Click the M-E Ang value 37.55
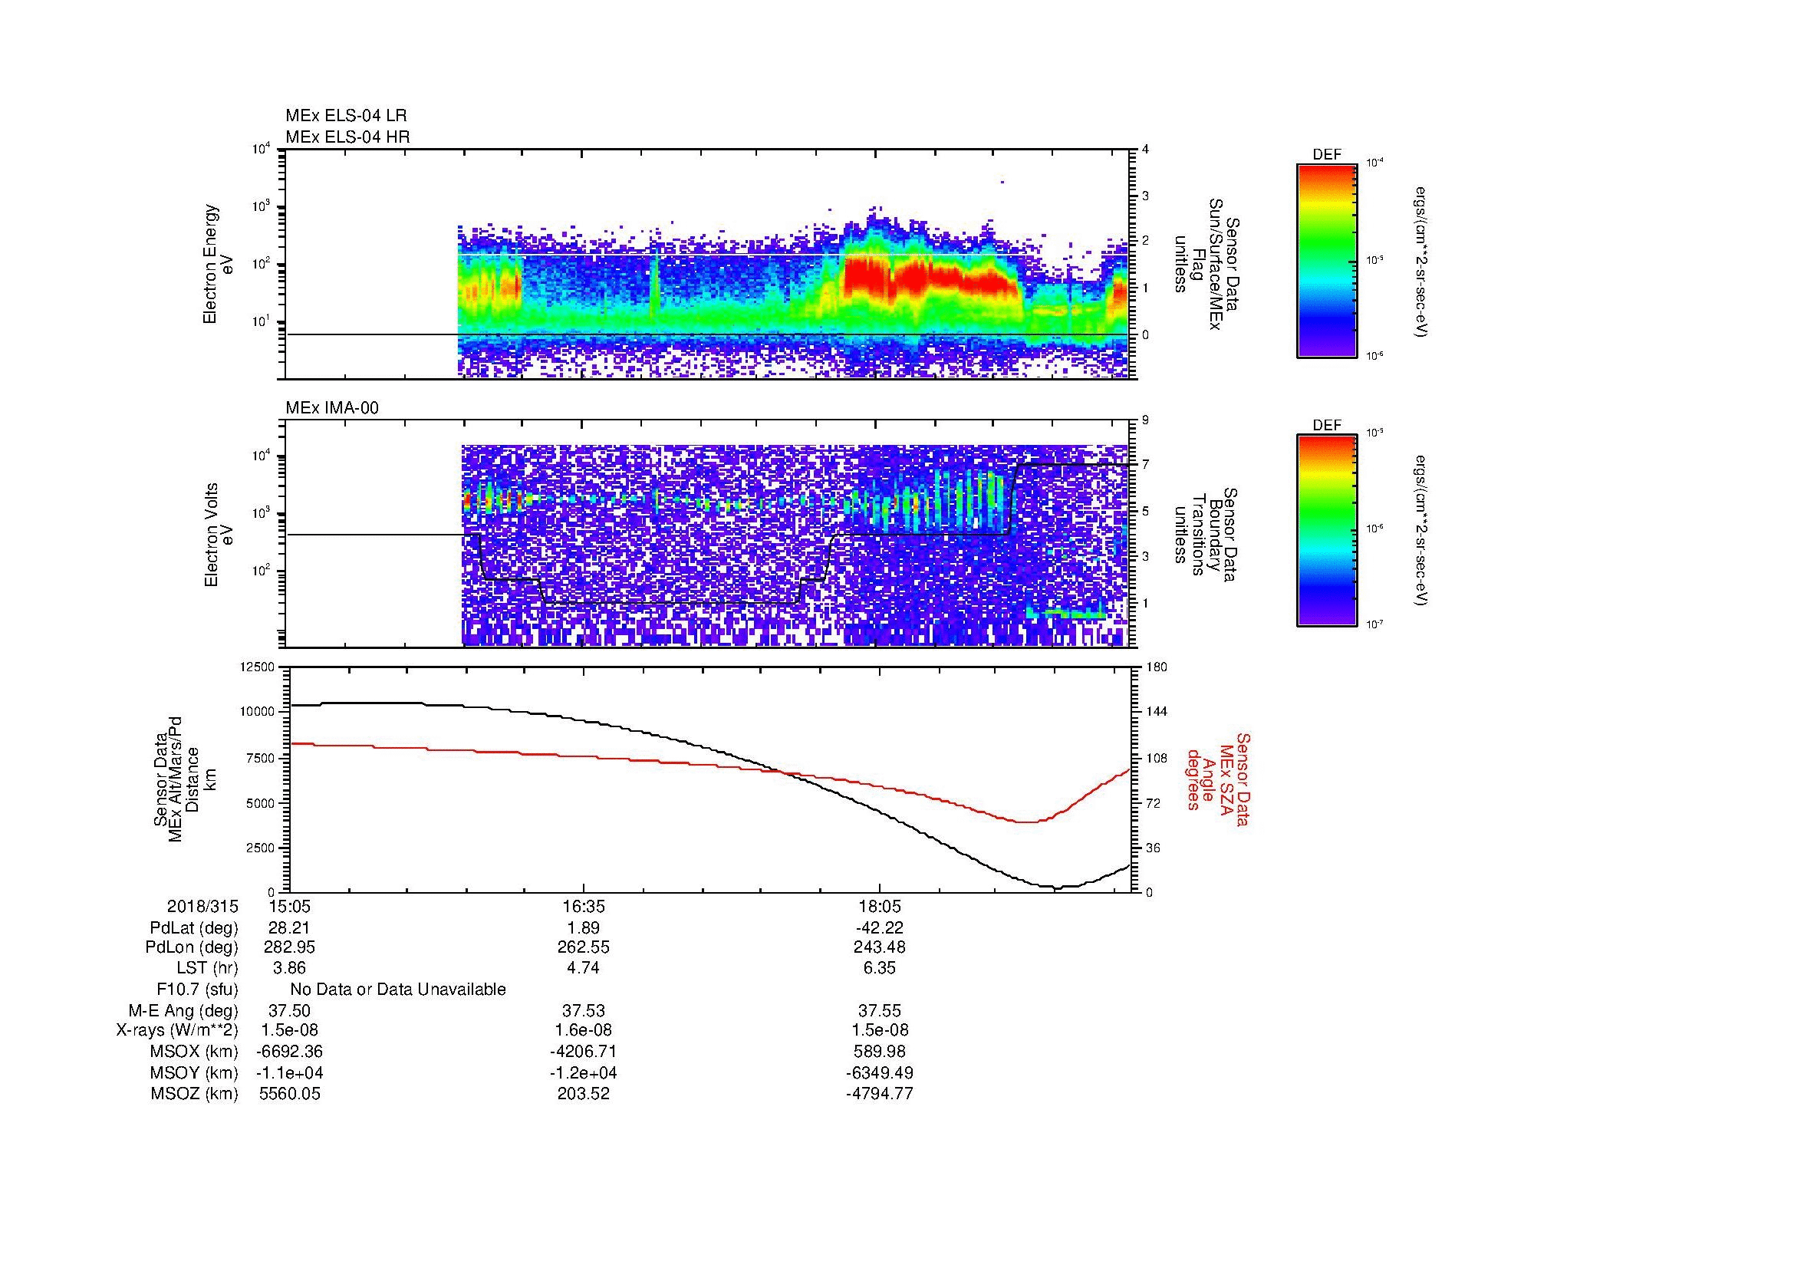1794x1268 pixels. [x=880, y=1011]
